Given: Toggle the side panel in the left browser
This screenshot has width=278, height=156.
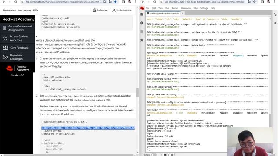Looking at the screenshot, I should point(123,2).
